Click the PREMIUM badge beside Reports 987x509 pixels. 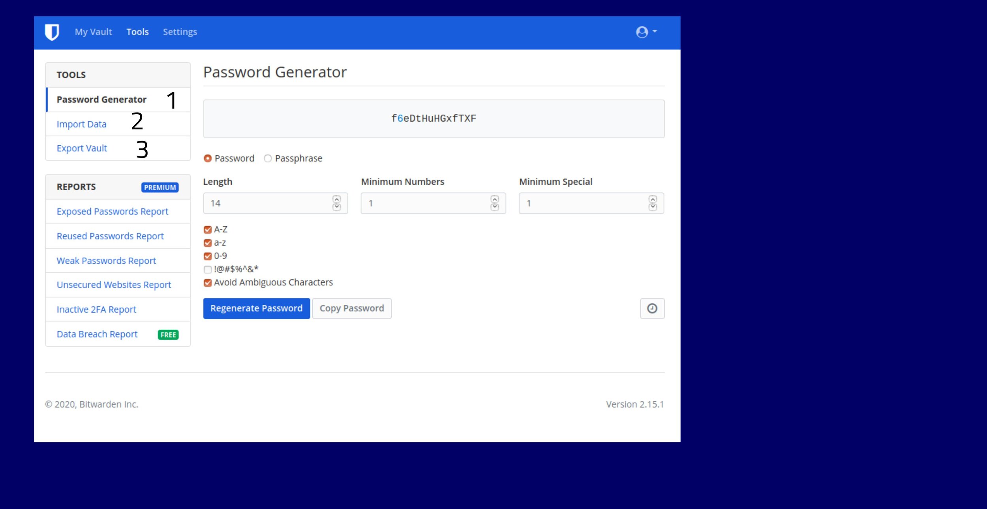point(160,188)
